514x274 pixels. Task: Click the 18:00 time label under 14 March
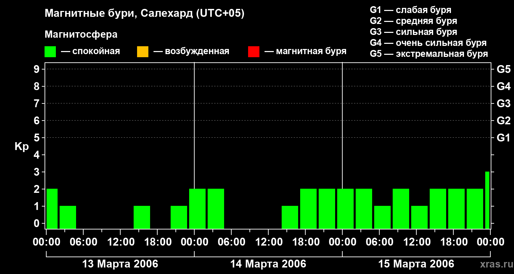tap(305, 242)
